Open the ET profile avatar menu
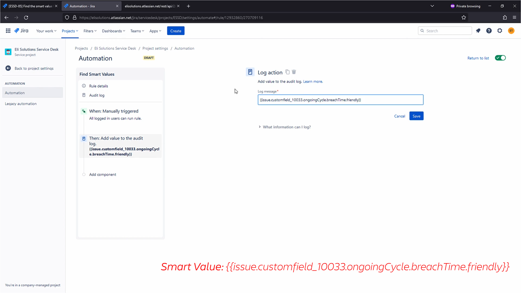 pos(511,31)
